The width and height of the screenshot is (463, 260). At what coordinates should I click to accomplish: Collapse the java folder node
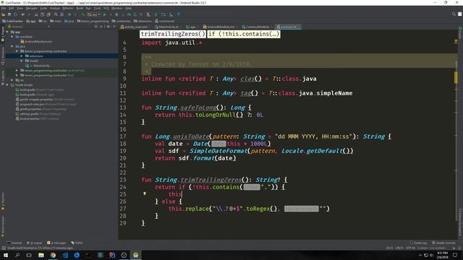(x=12, y=46)
